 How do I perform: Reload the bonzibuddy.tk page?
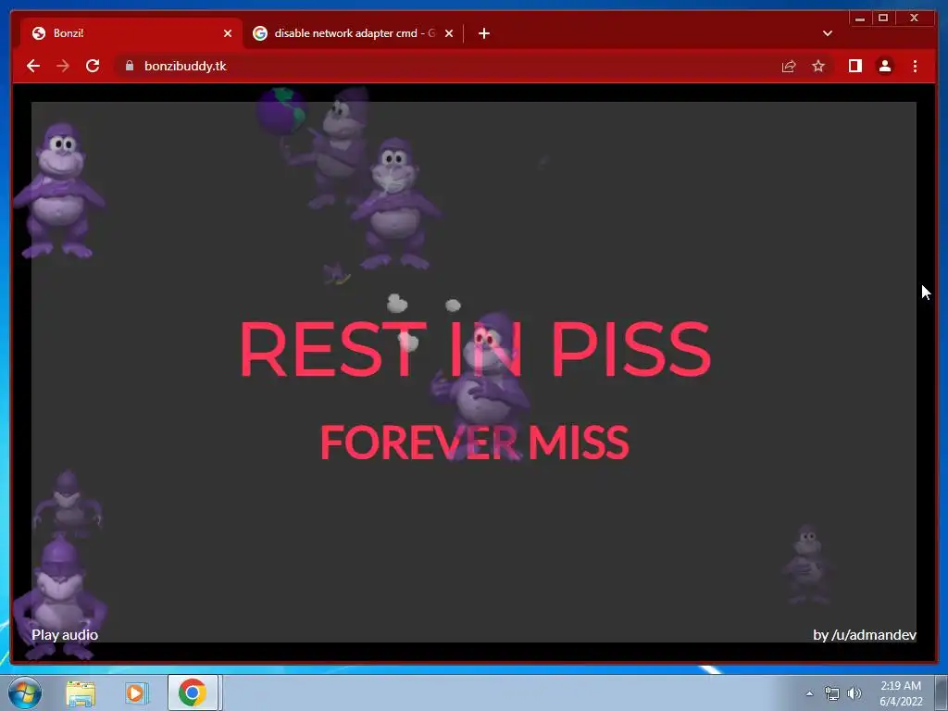click(93, 66)
